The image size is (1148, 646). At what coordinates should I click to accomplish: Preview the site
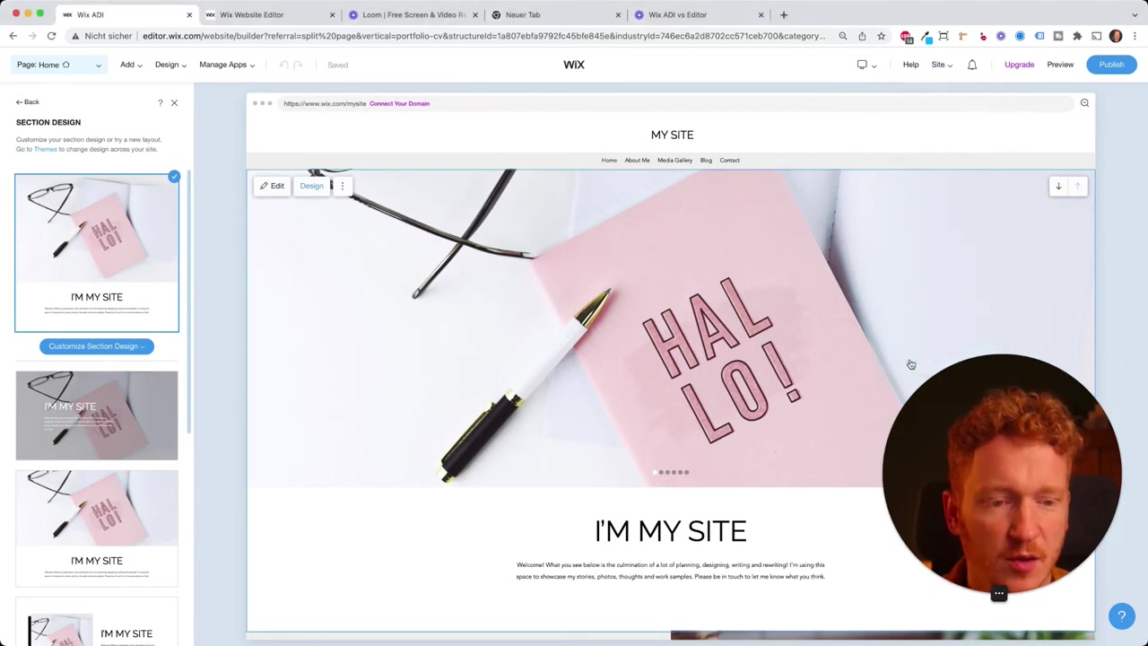(x=1060, y=65)
